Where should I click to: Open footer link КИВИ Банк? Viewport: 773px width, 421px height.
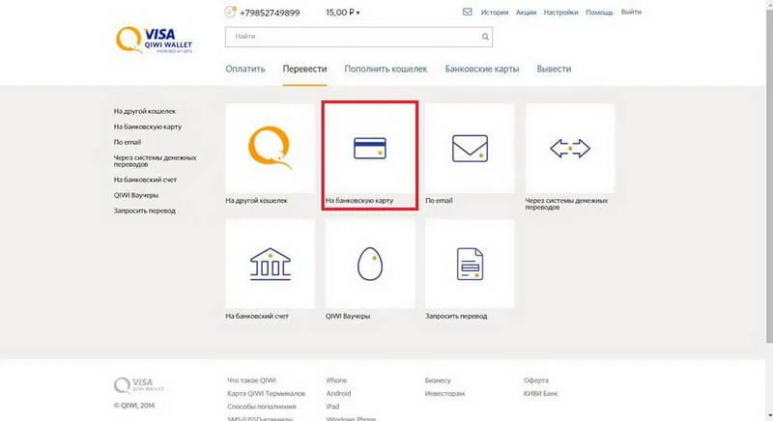coord(541,393)
